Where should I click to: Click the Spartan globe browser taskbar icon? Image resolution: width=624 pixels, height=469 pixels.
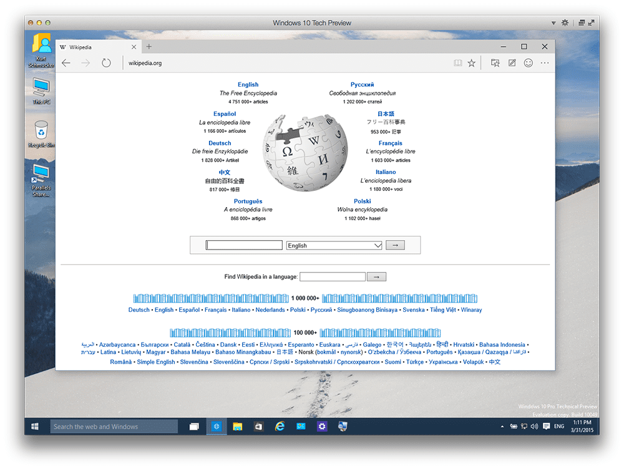(x=217, y=427)
